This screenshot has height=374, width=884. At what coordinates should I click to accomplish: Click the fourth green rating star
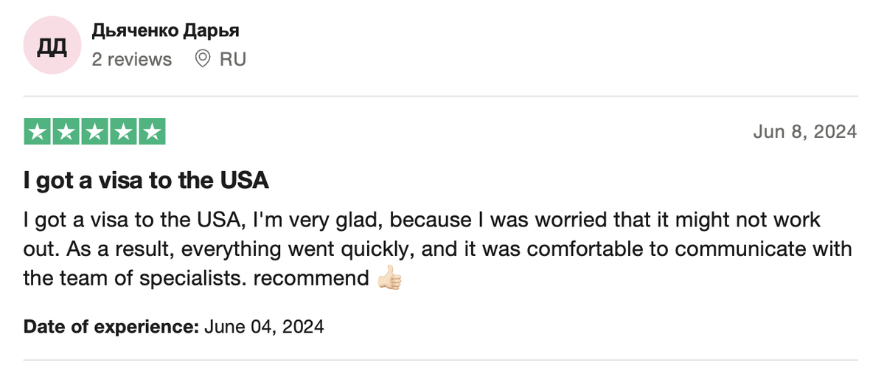tap(123, 131)
